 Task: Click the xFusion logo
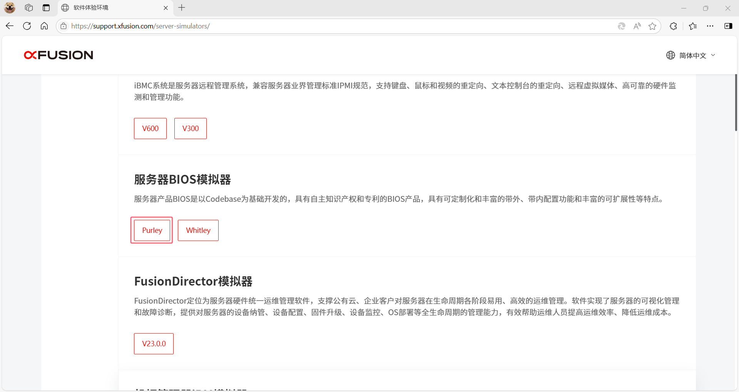click(x=59, y=55)
